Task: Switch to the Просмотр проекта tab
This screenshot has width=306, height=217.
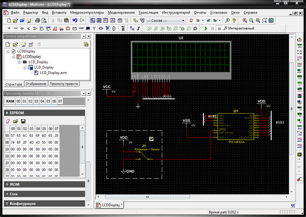Action: 64,84
